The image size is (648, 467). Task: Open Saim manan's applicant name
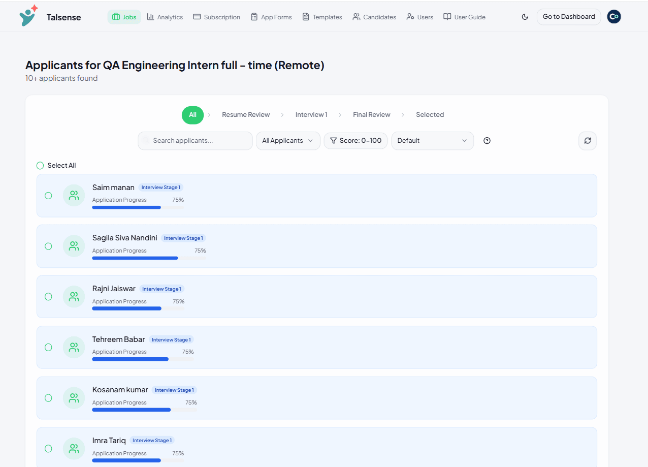coord(113,188)
